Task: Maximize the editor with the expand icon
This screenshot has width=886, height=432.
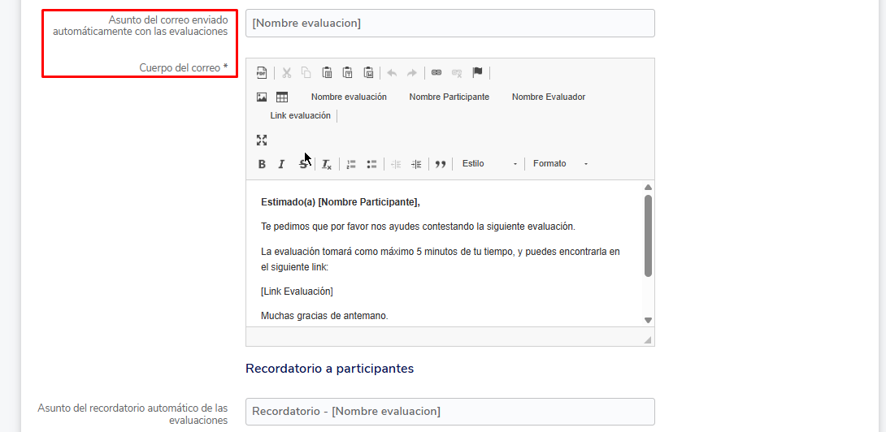Action: click(x=262, y=140)
